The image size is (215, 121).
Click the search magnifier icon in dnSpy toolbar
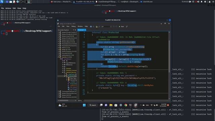127,27
